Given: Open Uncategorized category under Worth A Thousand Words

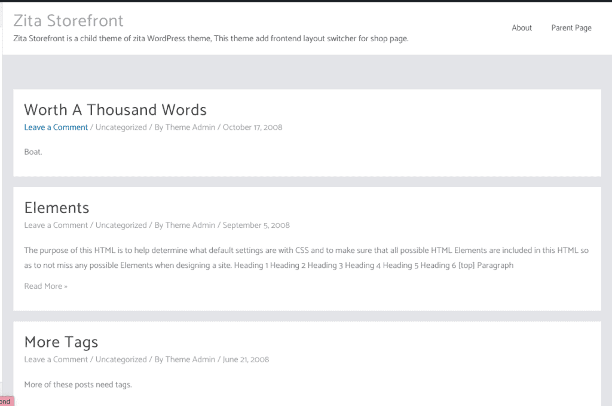Looking at the screenshot, I should [x=121, y=127].
